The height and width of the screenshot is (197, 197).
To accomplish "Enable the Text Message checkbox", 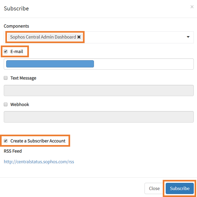I will (x=6, y=78).
